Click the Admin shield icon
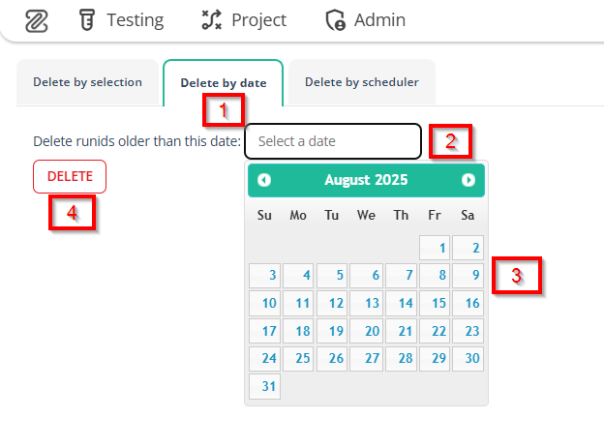604x448 pixels. (x=336, y=19)
